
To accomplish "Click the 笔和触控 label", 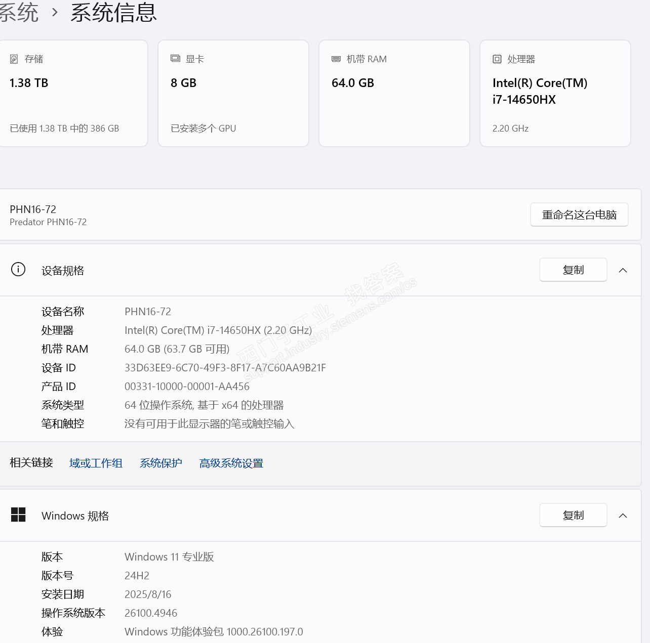I will [63, 424].
